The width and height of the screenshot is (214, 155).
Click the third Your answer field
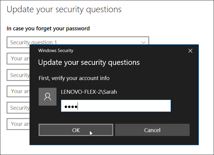[18, 124]
